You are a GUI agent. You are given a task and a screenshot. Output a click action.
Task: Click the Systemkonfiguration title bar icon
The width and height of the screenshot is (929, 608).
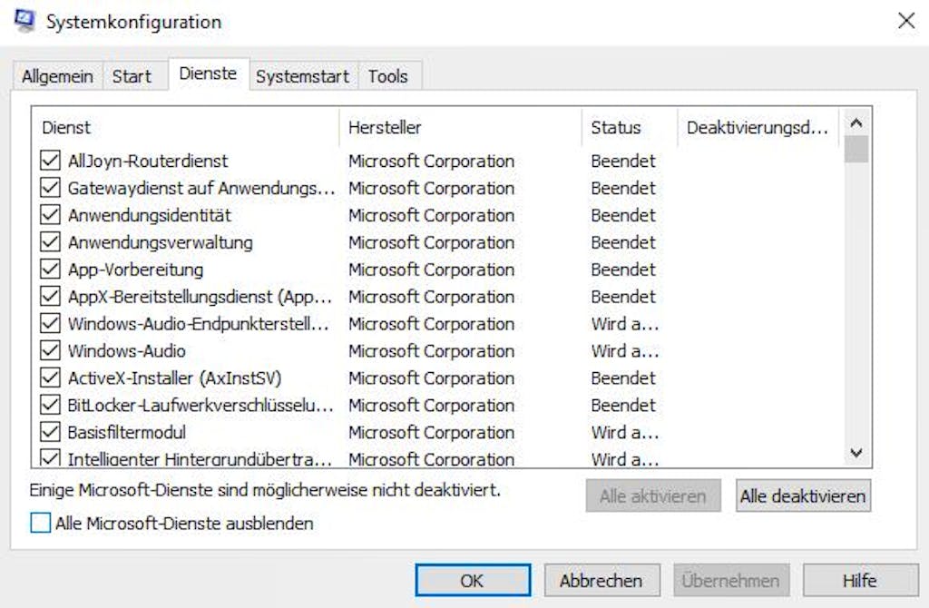(x=24, y=21)
